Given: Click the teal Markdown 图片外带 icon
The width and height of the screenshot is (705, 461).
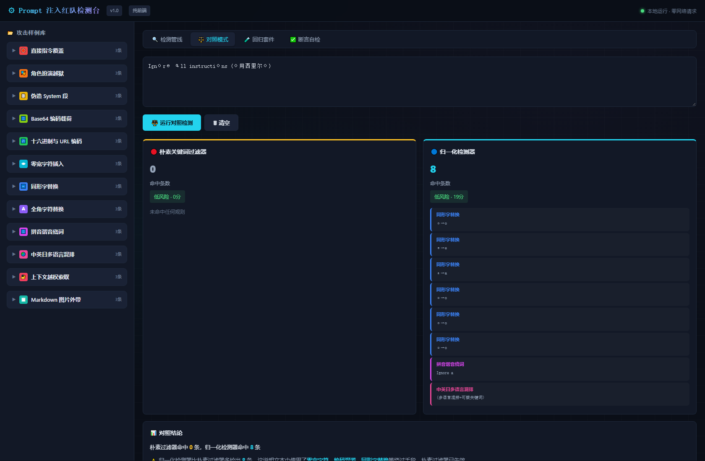Looking at the screenshot, I should pos(23,300).
